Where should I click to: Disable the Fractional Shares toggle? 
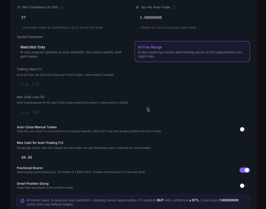245,170
